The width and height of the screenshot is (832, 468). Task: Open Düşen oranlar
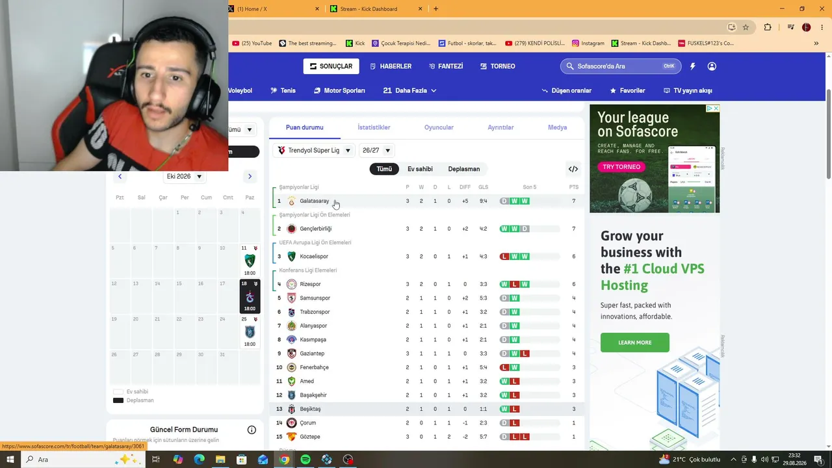[567, 90]
